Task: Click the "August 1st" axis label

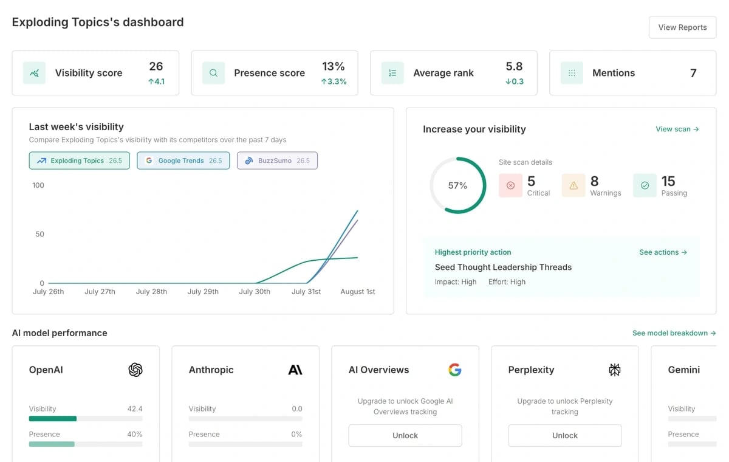Action: click(x=358, y=292)
